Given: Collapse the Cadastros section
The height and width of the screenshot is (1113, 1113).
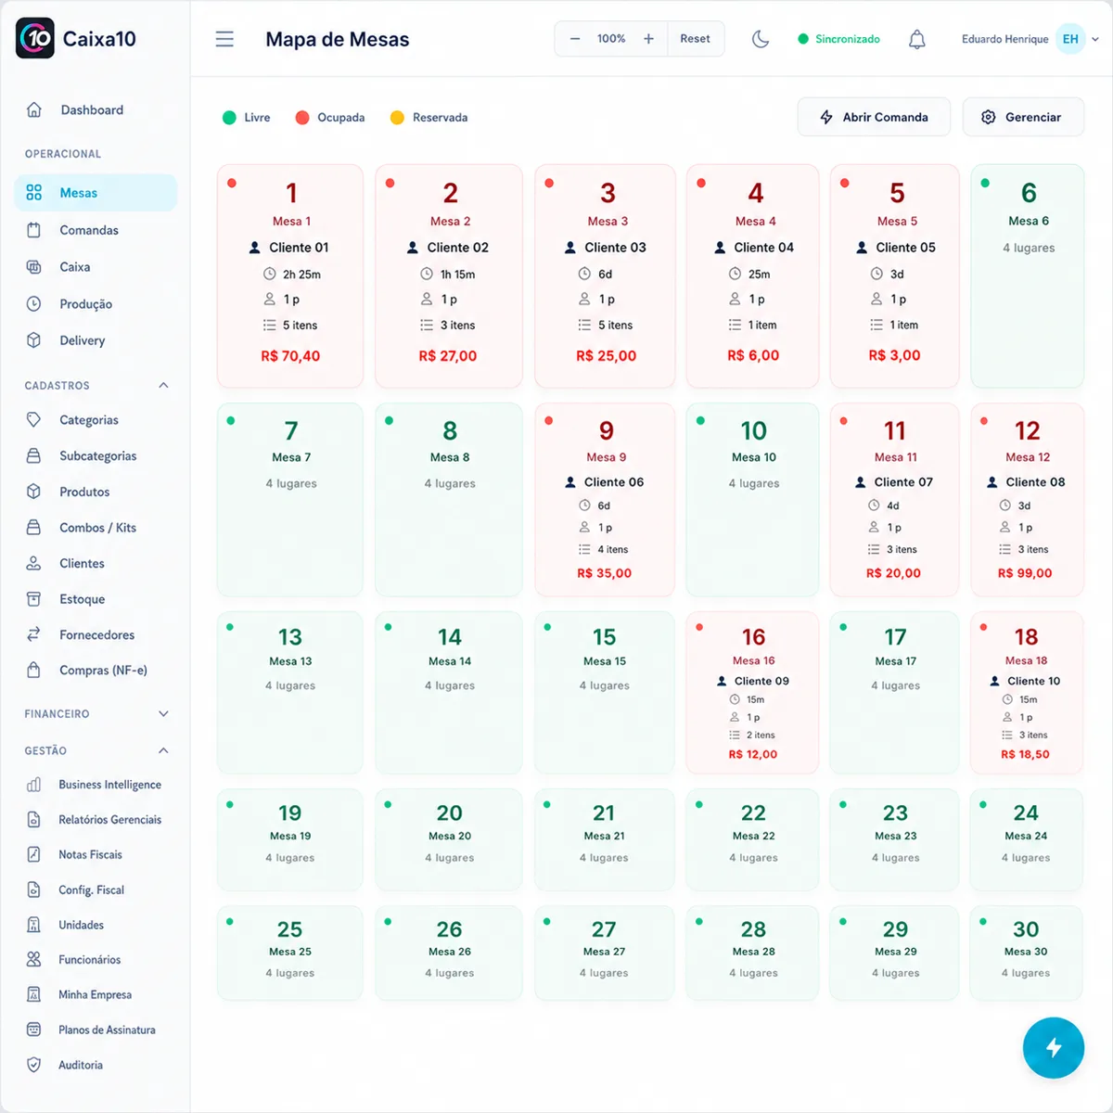Looking at the screenshot, I should [163, 385].
